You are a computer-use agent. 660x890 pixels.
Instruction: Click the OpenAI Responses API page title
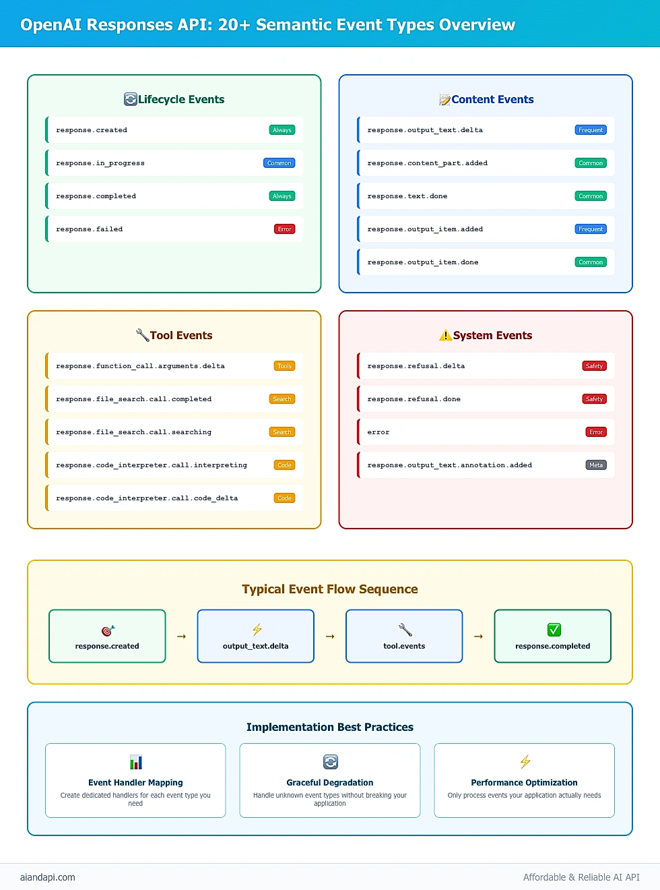(267, 25)
